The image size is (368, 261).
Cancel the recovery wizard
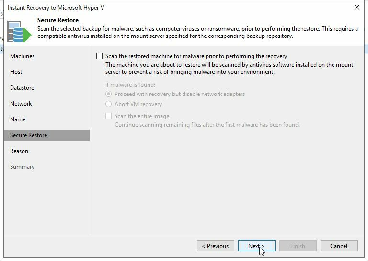click(339, 246)
